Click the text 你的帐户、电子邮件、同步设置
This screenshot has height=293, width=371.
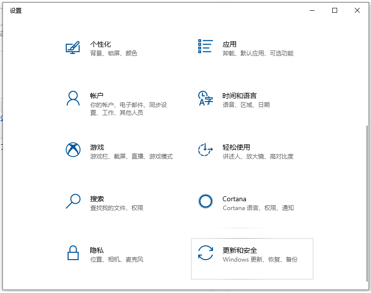point(129,108)
